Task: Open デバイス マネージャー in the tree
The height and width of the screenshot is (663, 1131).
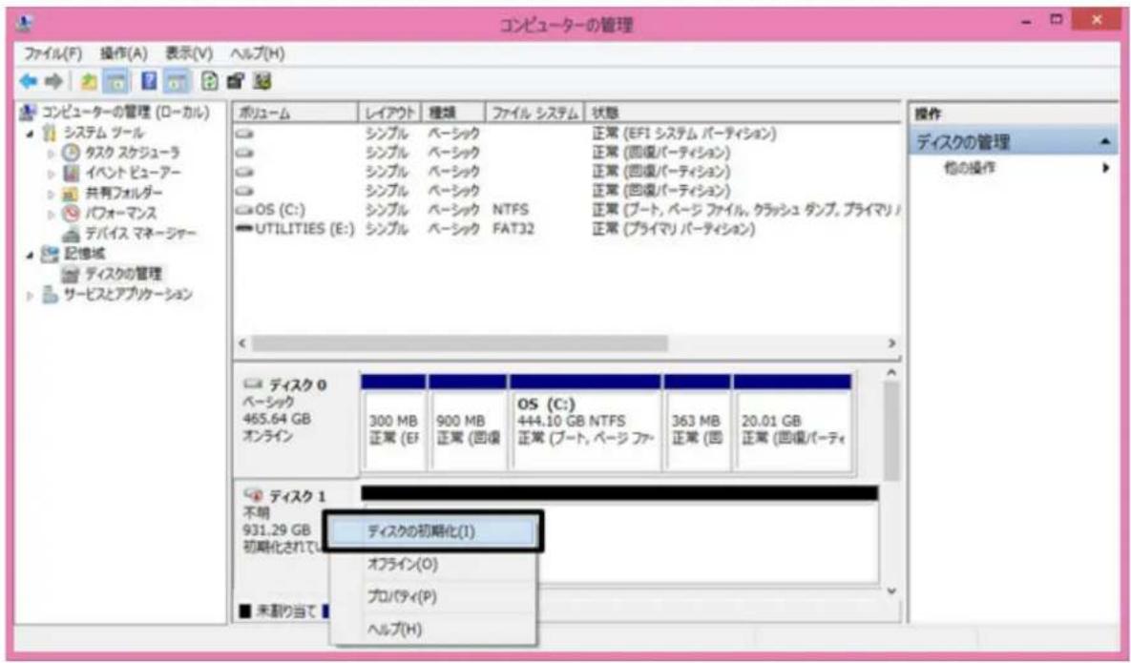Action: coord(140,234)
